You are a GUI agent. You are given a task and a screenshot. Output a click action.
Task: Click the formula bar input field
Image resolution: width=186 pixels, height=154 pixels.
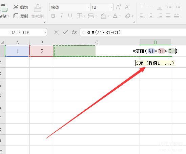click(x=133, y=32)
